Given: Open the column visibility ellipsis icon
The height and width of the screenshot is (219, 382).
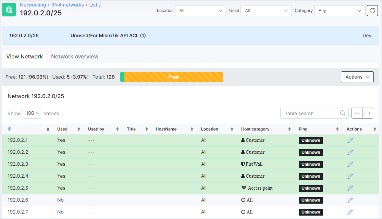Looking at the screenshot, I should point(357,113).
